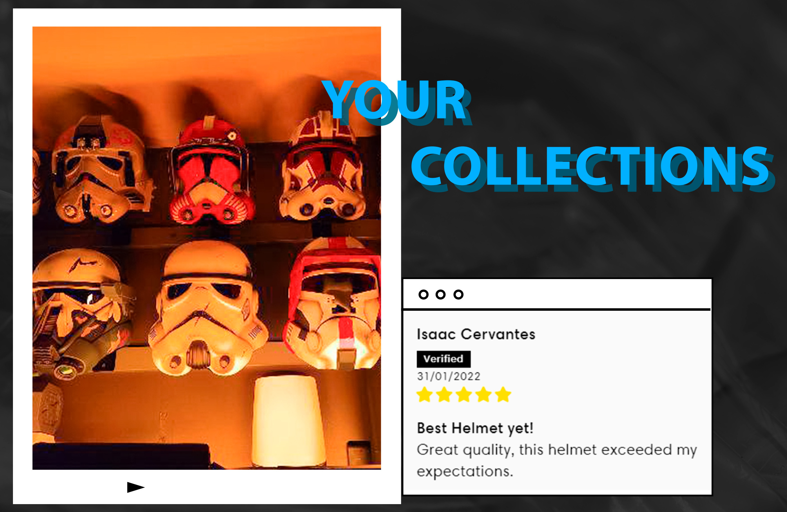Select the reviewer name Isaac Cervantes
Screen dimensions: 787x512
476,334
